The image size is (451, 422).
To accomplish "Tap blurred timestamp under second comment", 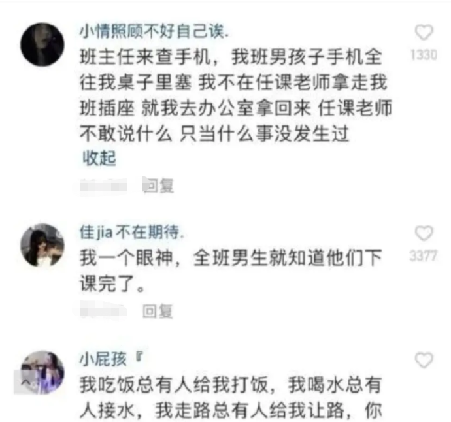I will coord(103,311).
